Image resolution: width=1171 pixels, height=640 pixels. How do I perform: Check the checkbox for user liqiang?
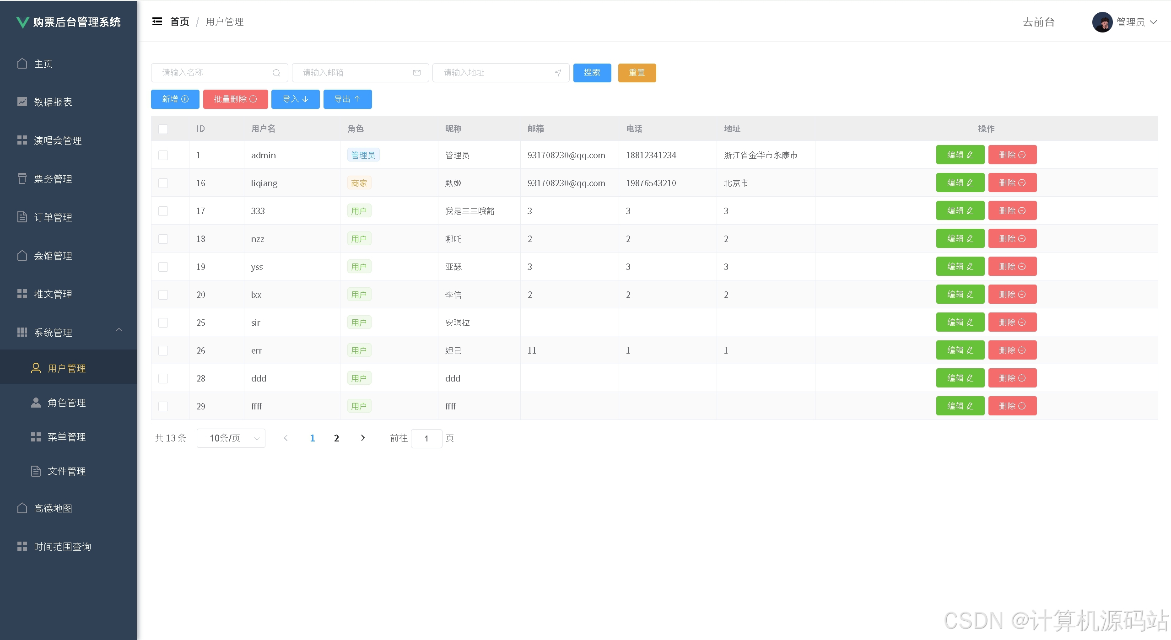click(x=163, y=183)
